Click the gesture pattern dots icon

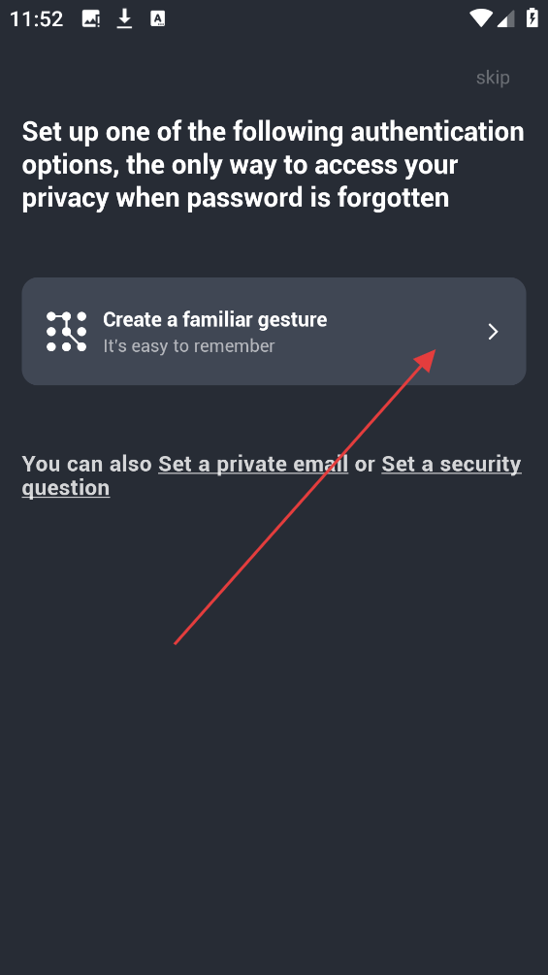tap(67, 332)
